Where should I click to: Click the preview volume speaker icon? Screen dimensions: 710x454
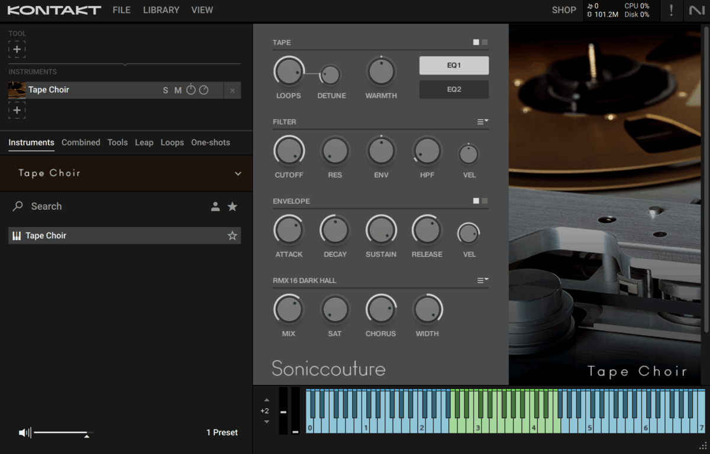[x=24, y=433]
